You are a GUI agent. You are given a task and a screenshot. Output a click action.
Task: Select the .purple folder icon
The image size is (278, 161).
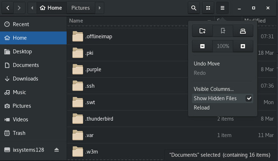pyautogui.click(x=78, y=69)
